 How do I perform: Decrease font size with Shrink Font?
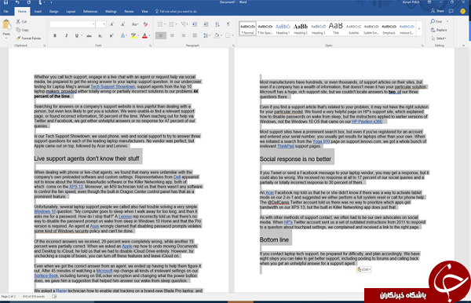pos(123,24)
